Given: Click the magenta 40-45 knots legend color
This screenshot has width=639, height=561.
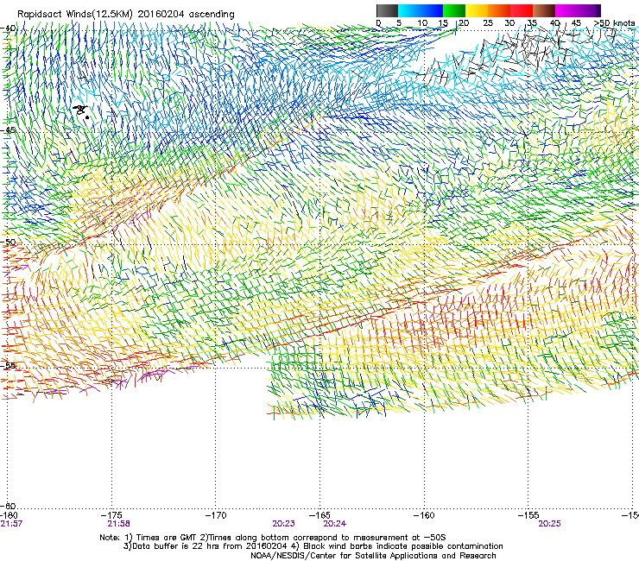Looking at the screenshot, I should click(x=566, y=10).
